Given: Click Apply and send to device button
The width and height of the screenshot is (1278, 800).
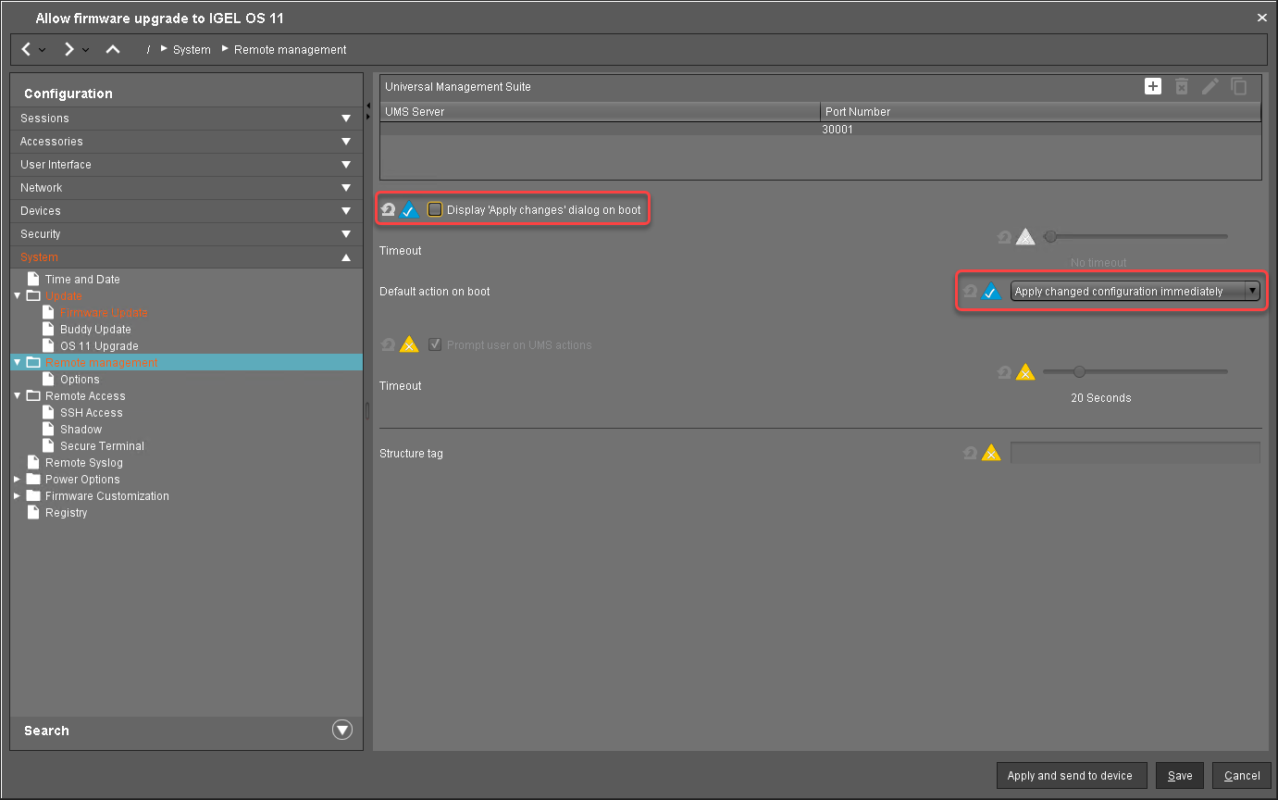Looking at the screenshot, I should tap(1071, 776).
